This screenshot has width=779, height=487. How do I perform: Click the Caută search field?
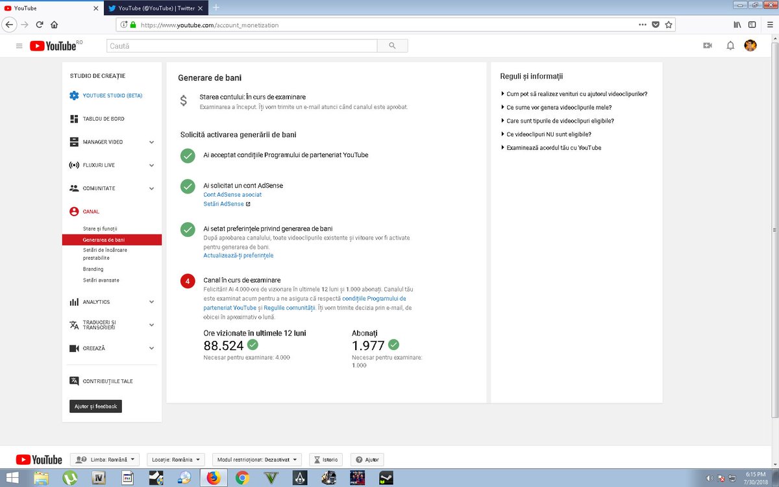tap(242, 45)
